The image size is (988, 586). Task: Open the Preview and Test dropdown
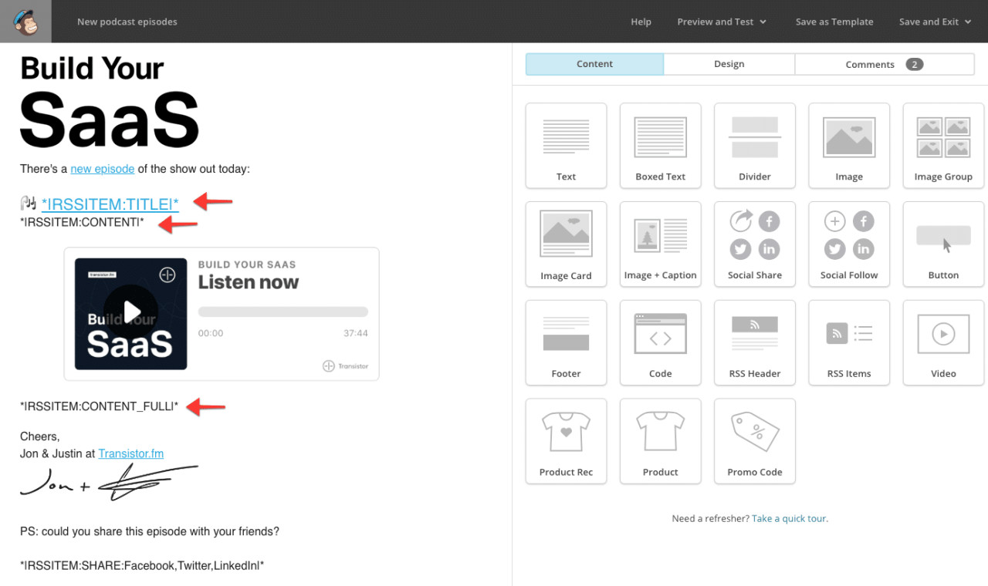point(721,22)
